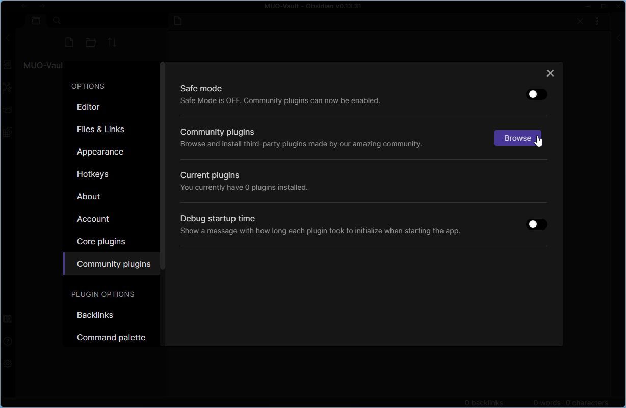Click the settings gear in ribbon
The height and width of the screenshot is (408, 626).
(x=8, y=364)
